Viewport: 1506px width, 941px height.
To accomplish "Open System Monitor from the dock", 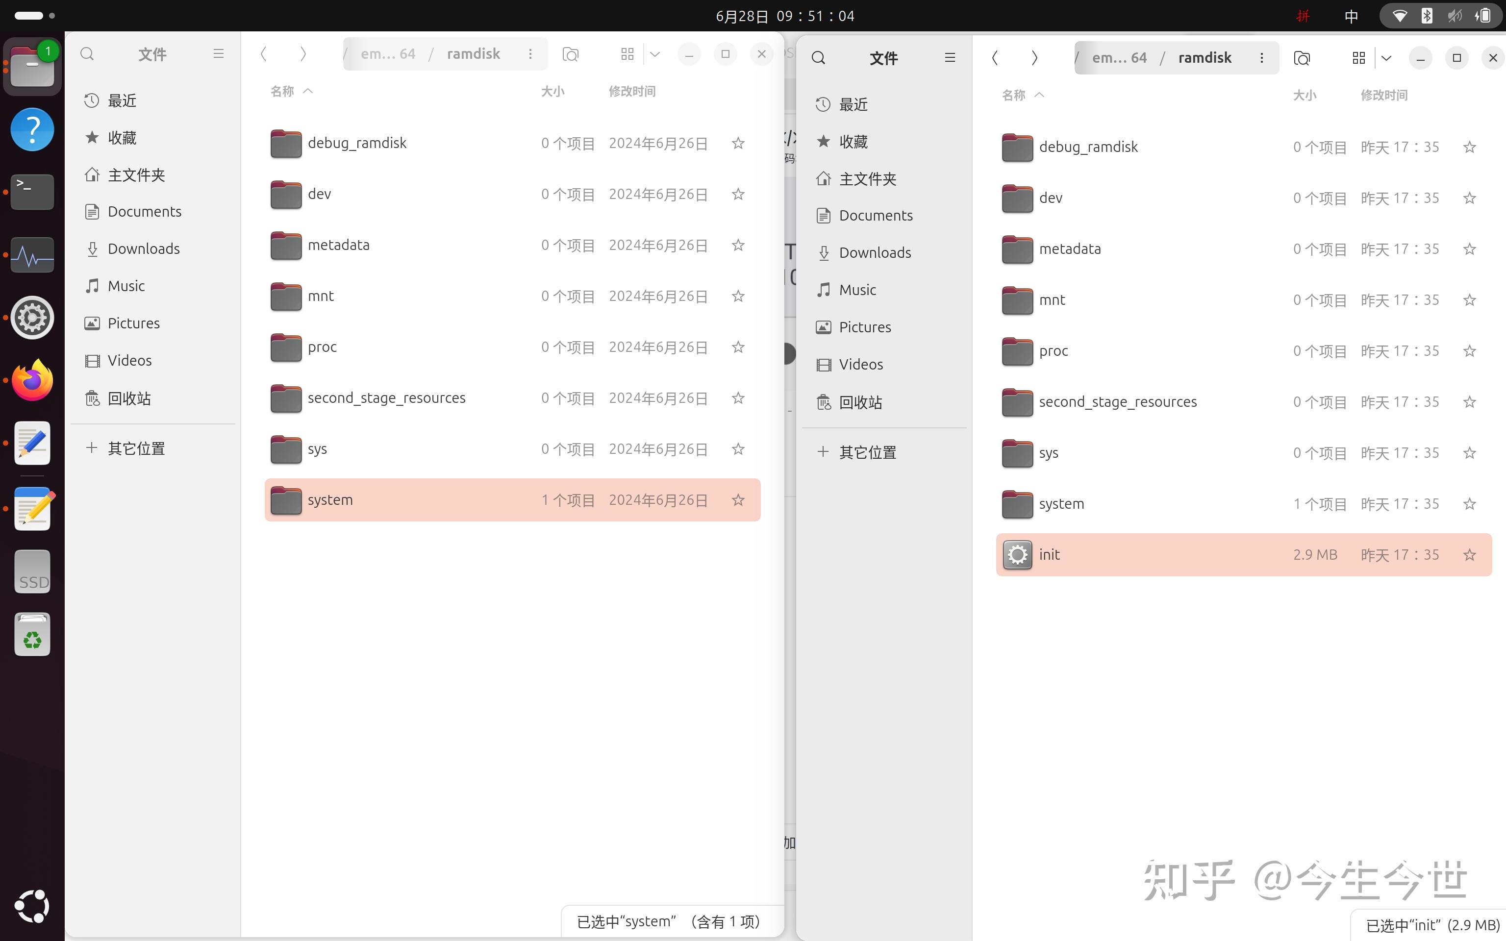I will [x=32, y=254].
